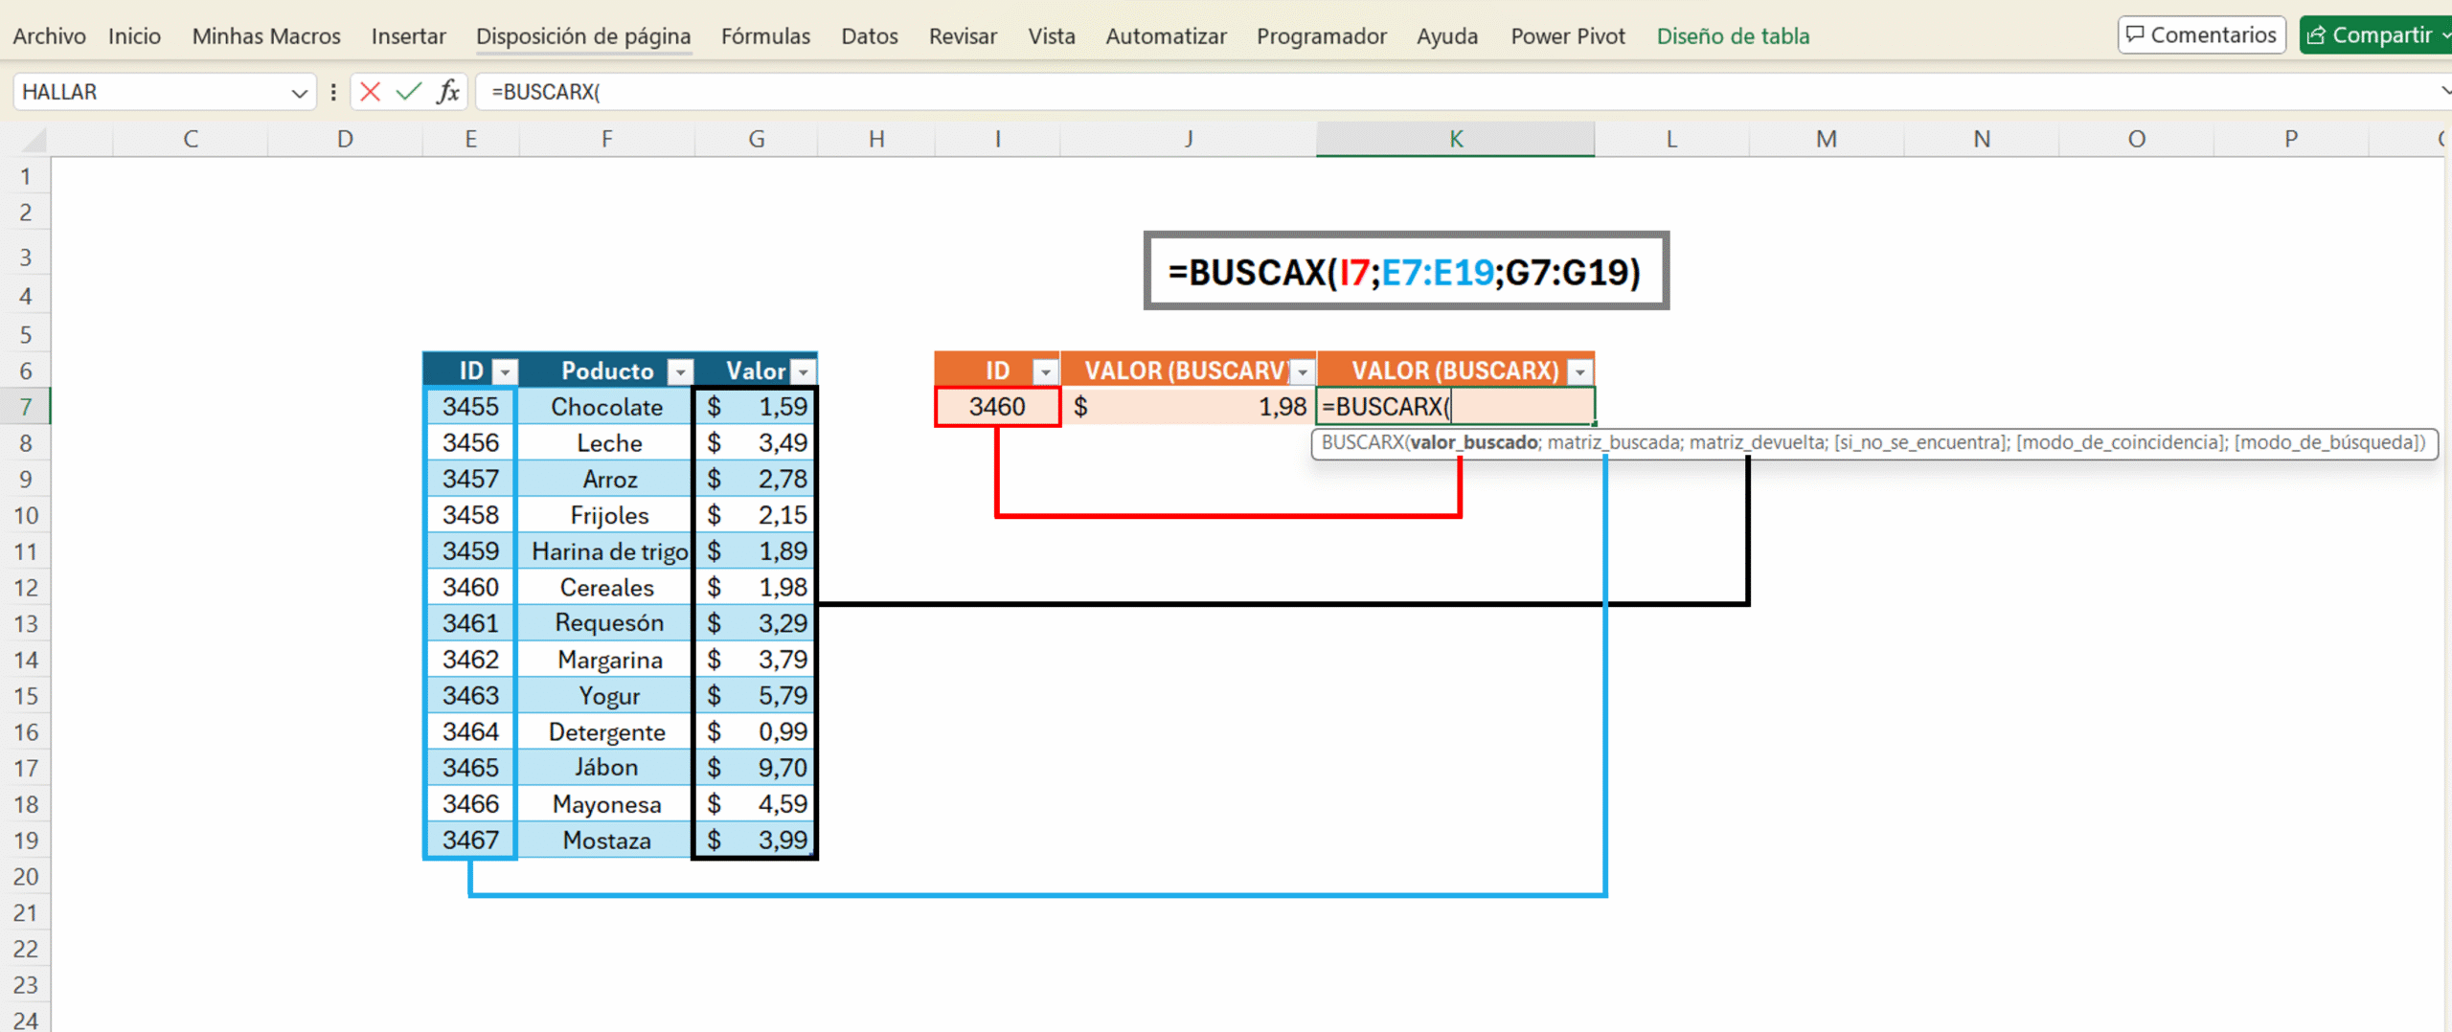The width and height of the screenshot is (2452, 1032).
Task: Select the Leche product cell
Action: point(606,443)
